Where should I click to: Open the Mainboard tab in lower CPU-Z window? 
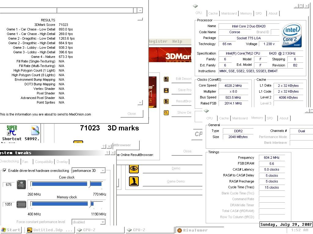[x=240, y=118]
